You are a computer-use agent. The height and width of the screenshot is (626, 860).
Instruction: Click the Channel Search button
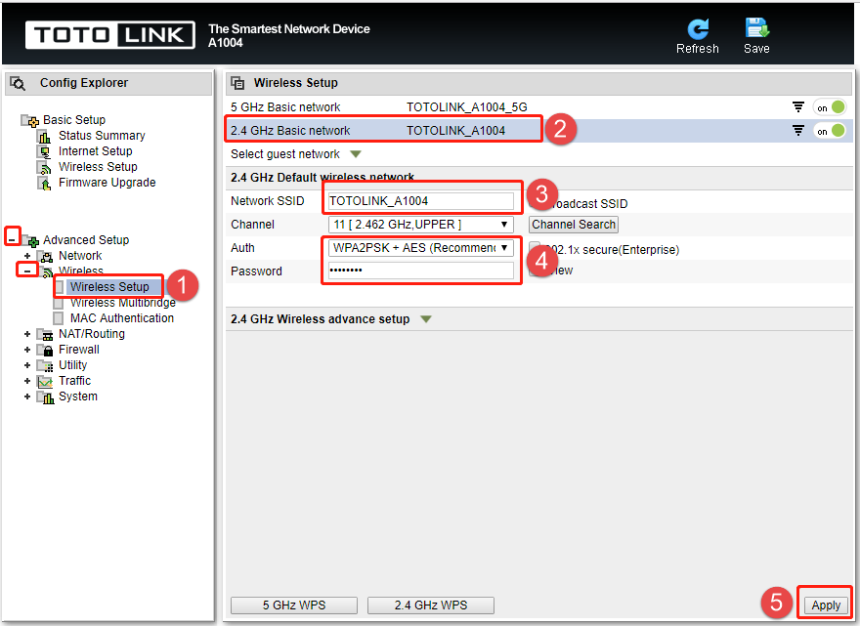coord(574,225)
